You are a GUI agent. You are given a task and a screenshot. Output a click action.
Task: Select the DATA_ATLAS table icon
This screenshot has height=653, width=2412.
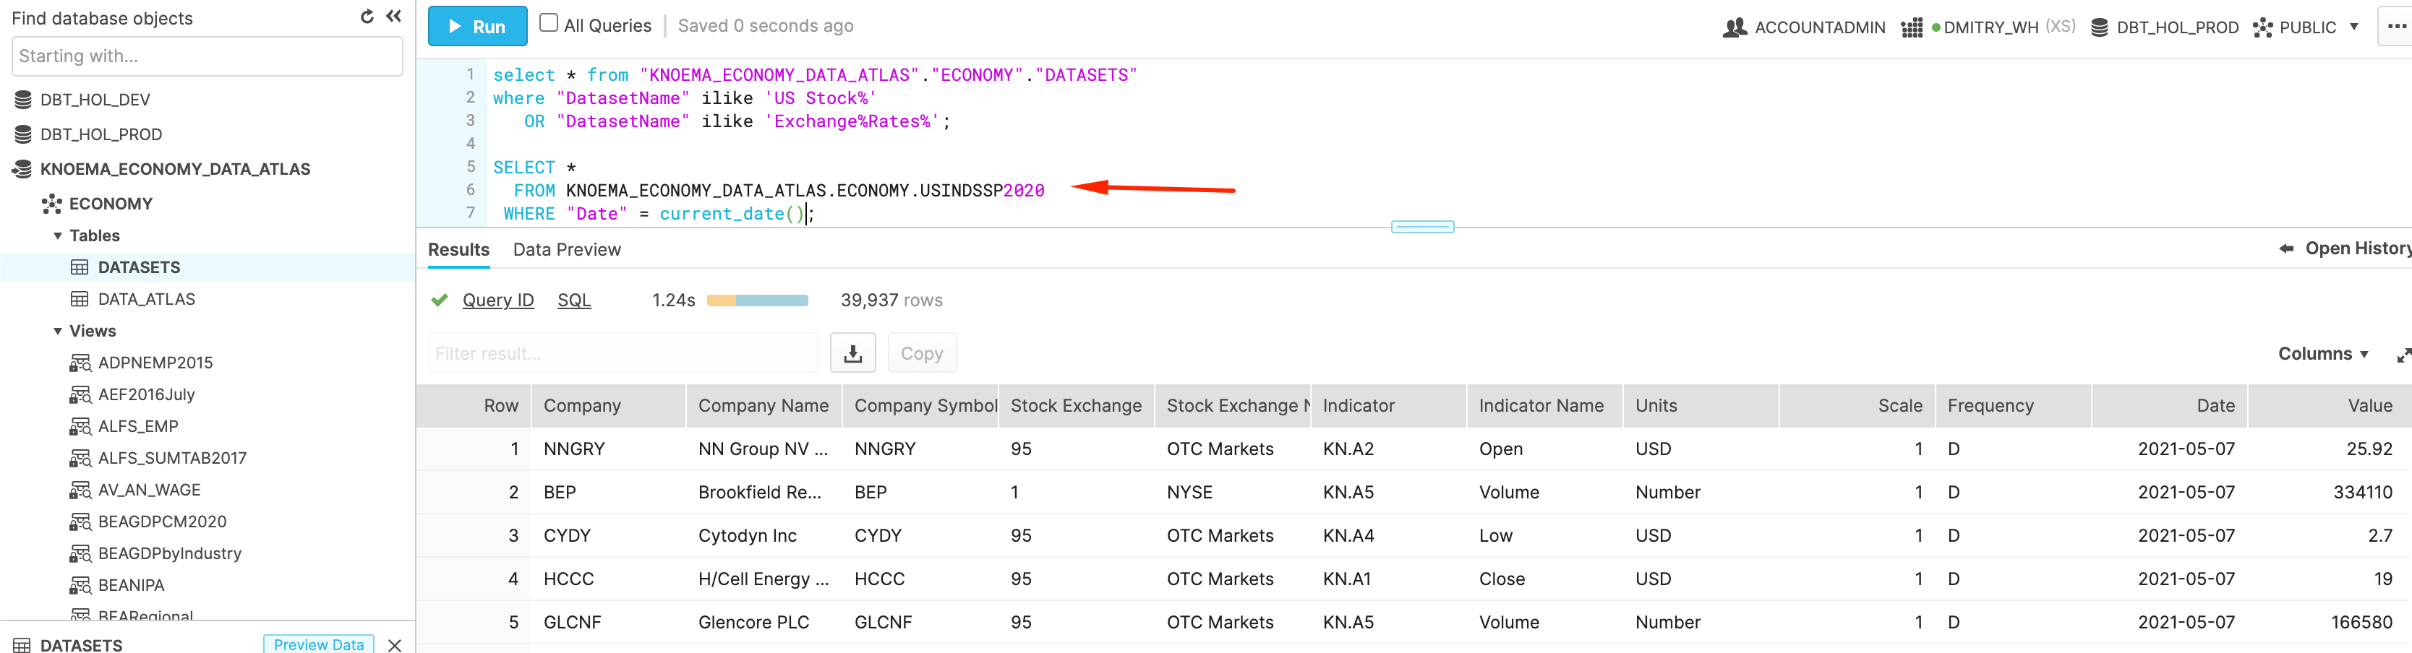point(80,299)
